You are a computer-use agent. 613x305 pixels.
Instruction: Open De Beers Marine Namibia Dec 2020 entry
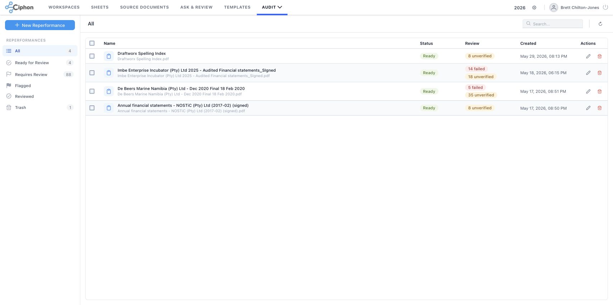[x=181, y=89]
